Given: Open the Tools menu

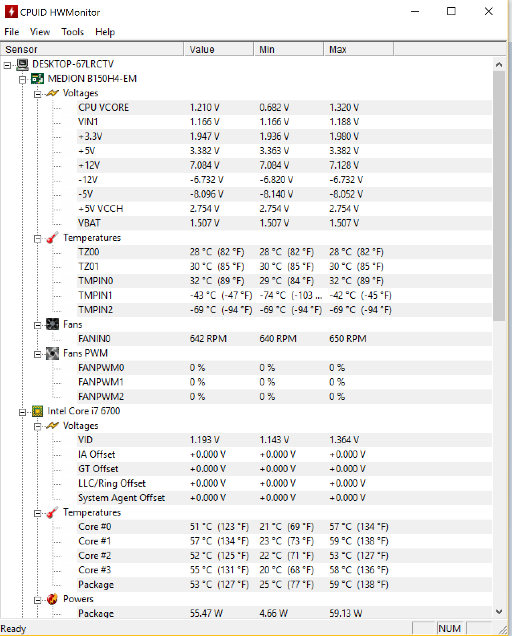Looking at the screenshot, I should 73,32.
